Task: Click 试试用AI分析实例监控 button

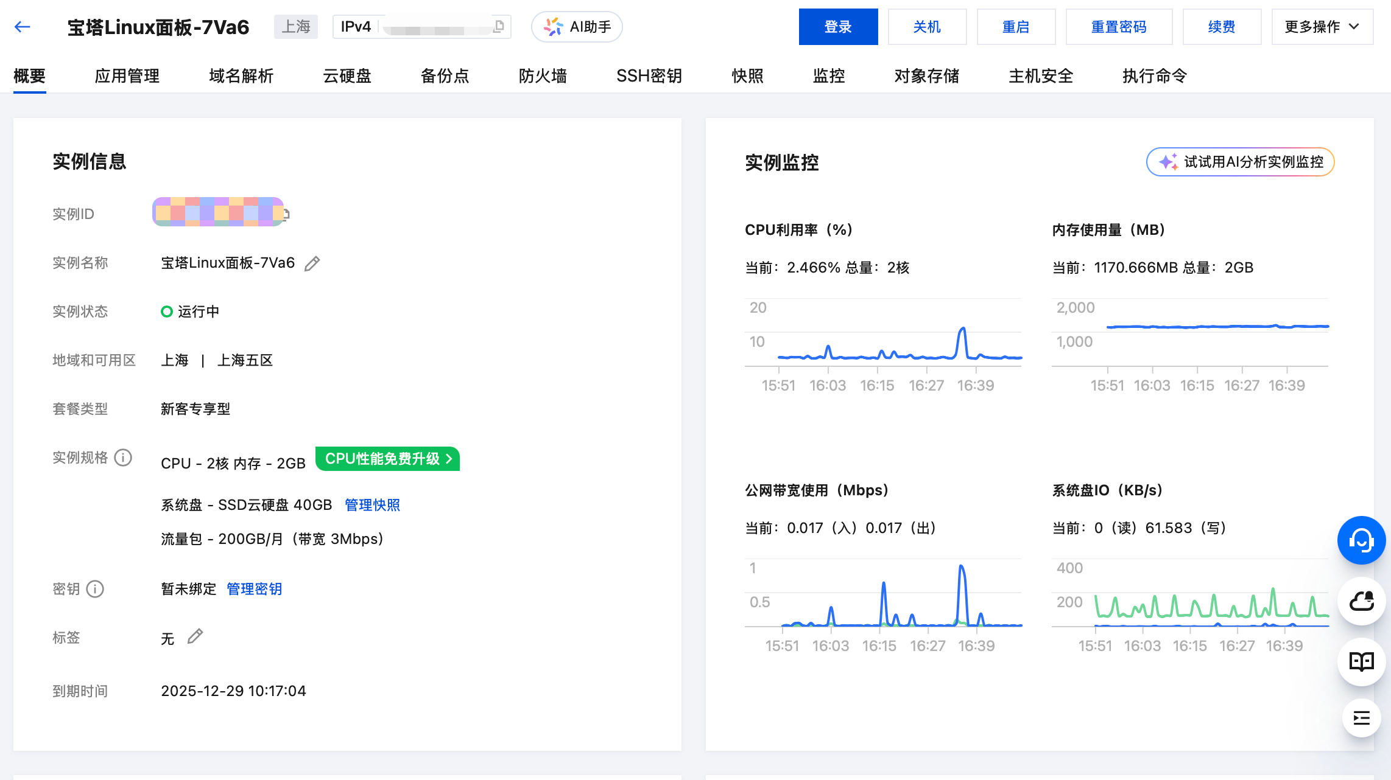Action: [1240, 162]
